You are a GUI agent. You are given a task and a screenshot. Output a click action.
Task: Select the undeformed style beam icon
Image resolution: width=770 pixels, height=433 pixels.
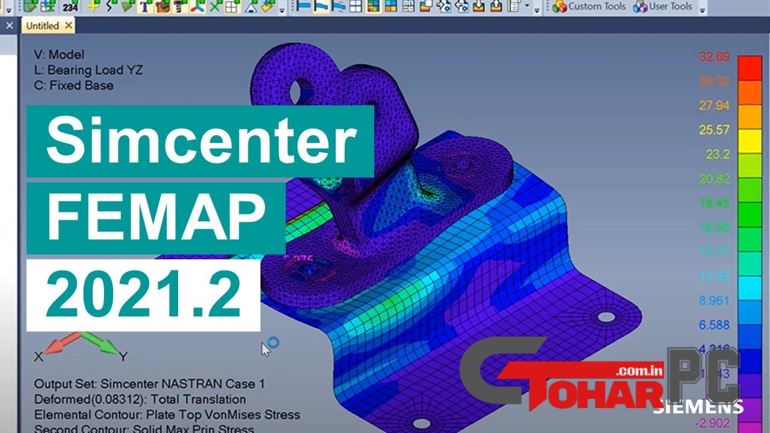tap(303, 7)
